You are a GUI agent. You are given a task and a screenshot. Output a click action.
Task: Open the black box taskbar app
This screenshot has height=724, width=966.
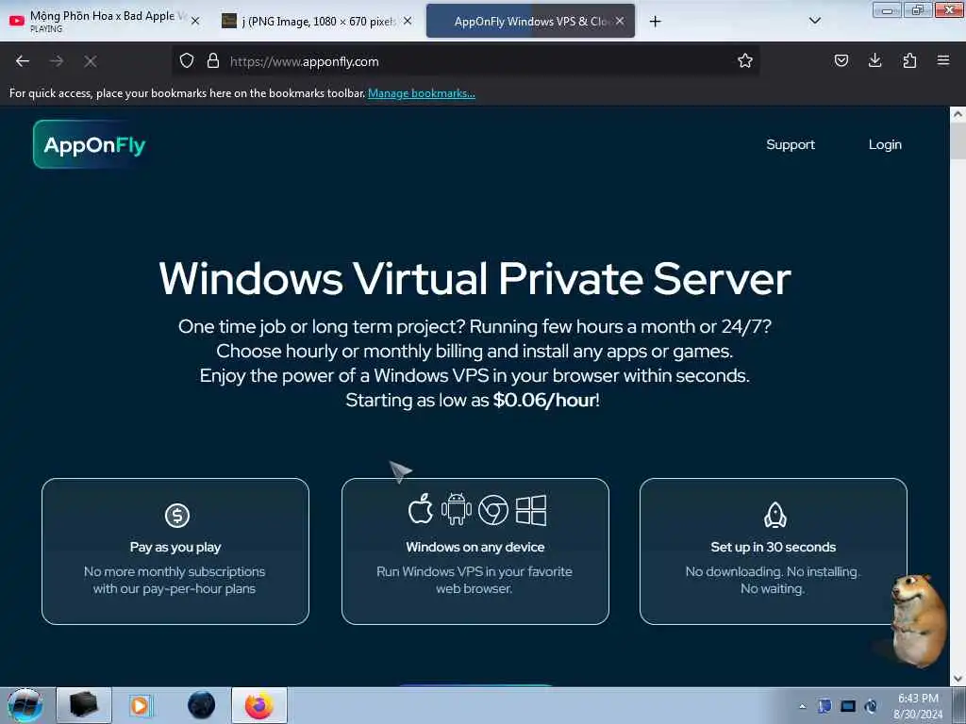coord(84,705)
